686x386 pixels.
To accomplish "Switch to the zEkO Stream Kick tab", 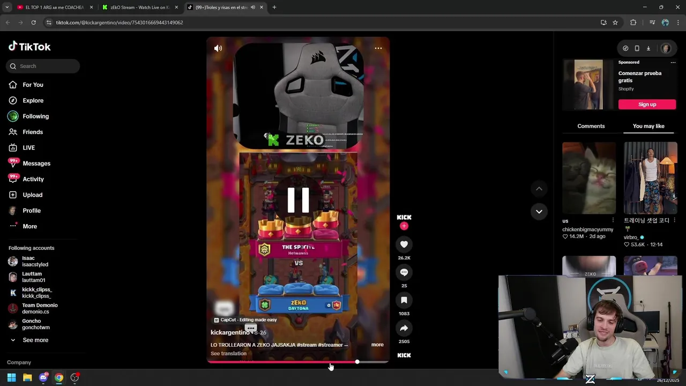I will tap(139, 8).
